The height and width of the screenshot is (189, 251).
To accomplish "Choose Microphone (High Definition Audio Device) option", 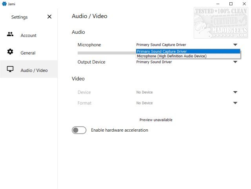I will click(x=188, y=56).
